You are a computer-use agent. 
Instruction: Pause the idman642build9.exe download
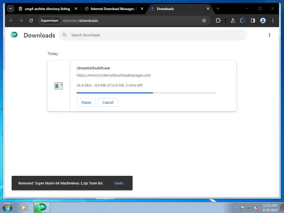click(x=86, y=103)
